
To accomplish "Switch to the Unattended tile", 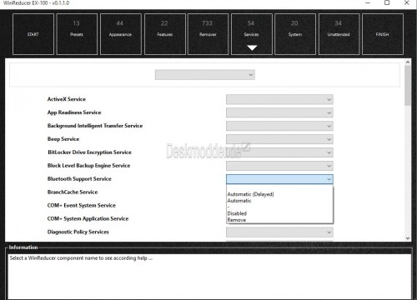I will coord(339,34).
